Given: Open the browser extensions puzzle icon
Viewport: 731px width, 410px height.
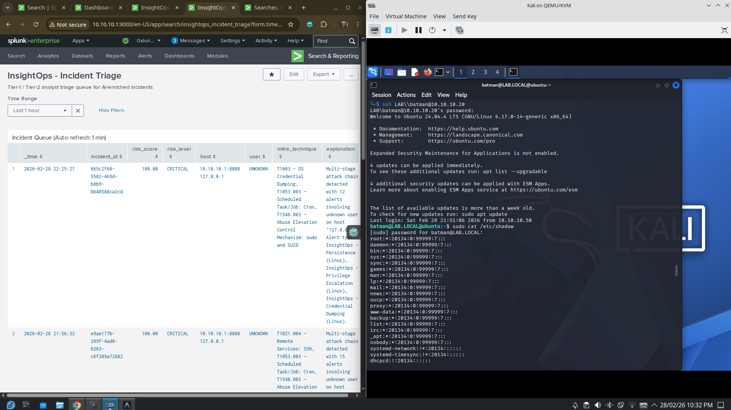Looking at the screenshot, I should tap(324, 24).
